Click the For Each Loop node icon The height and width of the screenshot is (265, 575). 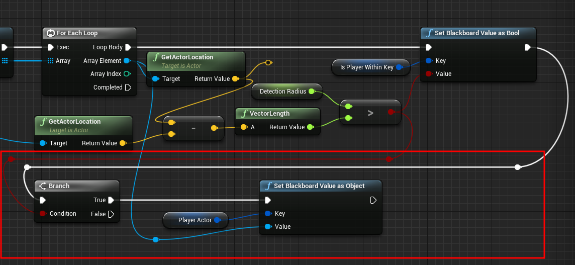[x=51, y=33]
